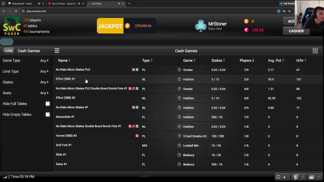324x182 pixels.
Task: Reload the browser page
Action: coord(16,11)
